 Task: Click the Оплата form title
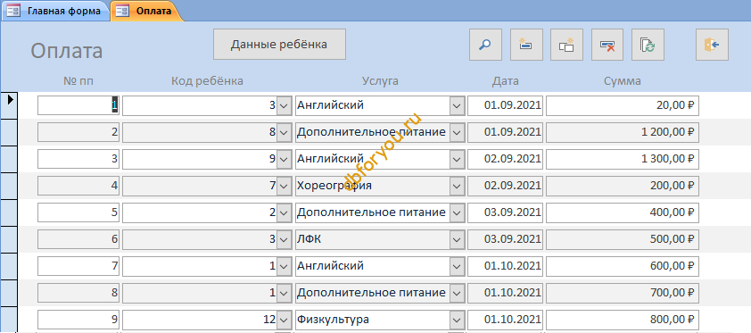(67, 51)
